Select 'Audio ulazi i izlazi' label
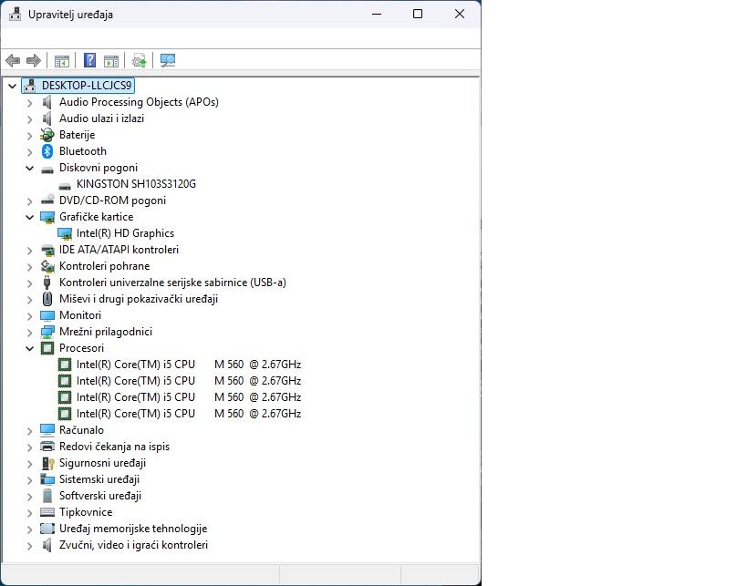The image size is (747, 586). 101,118
